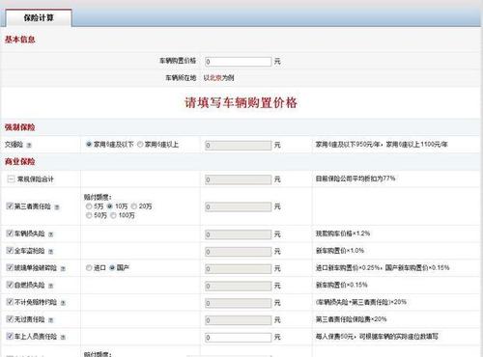Click the 赔付额度 label above 5万

tap(98, 197)
